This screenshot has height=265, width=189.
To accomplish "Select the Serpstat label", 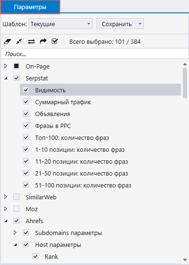I will pyautogui.click(x=37, y=79).
